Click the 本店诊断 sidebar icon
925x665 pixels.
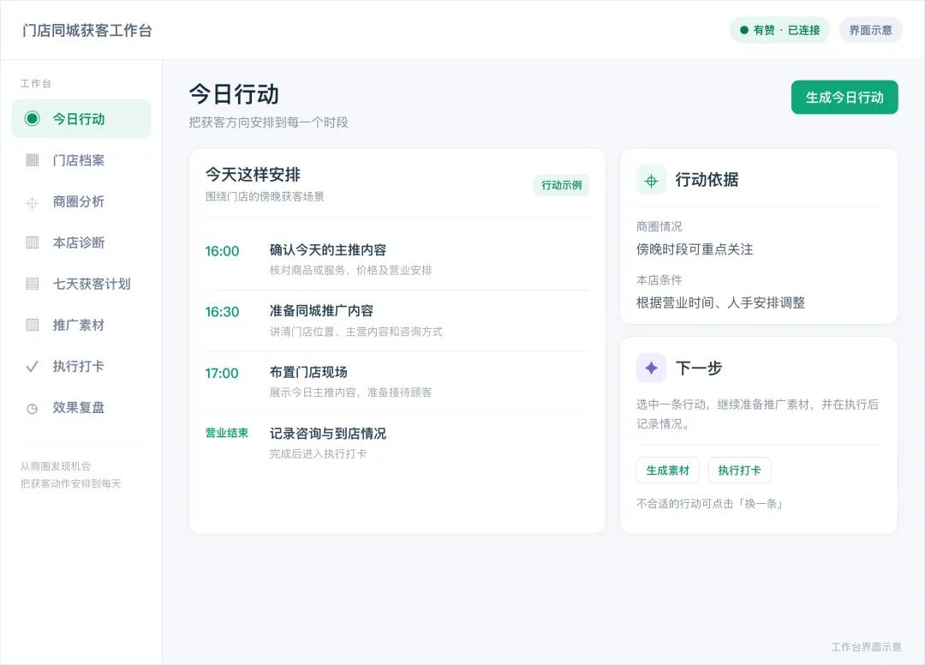(x=33, y=243)
